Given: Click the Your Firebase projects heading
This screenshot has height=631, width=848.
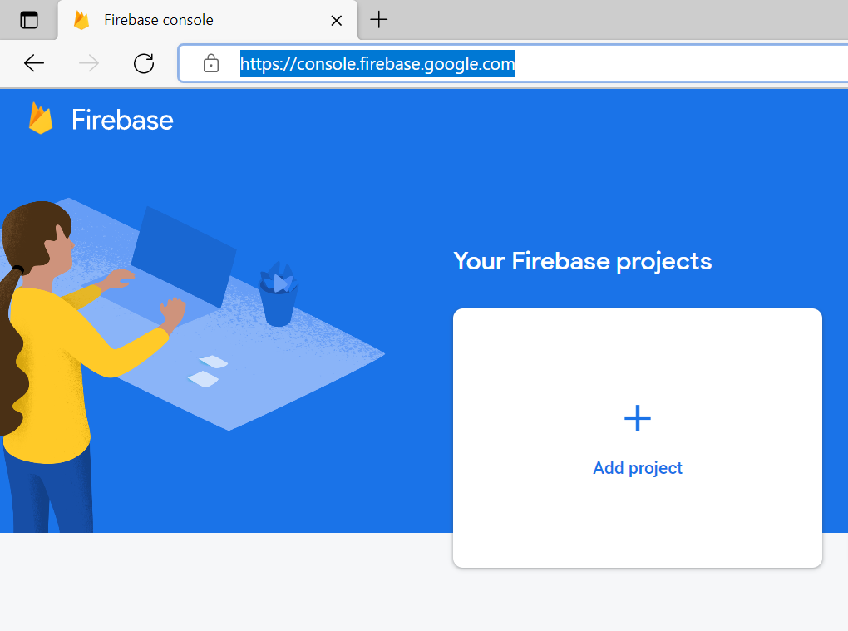Looking at the screenshot, I should coord(582,261).
